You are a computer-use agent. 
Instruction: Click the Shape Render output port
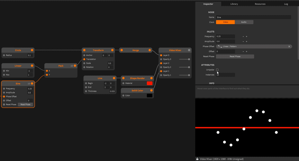(x=152, y=78)
